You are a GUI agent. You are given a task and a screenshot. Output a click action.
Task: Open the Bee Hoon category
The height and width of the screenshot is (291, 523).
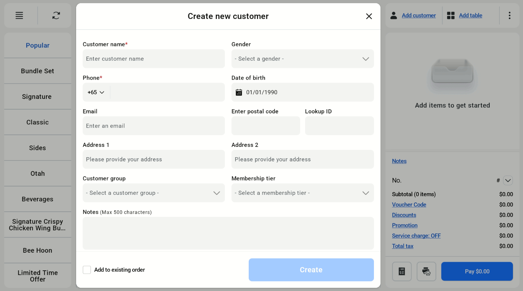click(38, 250)
